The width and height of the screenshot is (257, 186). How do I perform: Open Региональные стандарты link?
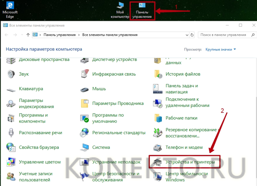pos(119,133)
